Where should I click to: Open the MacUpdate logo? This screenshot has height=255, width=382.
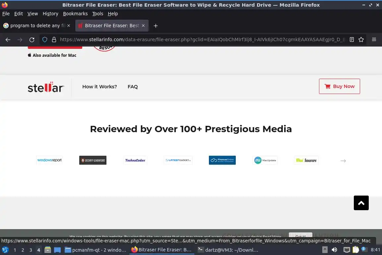tap(265, 160)
